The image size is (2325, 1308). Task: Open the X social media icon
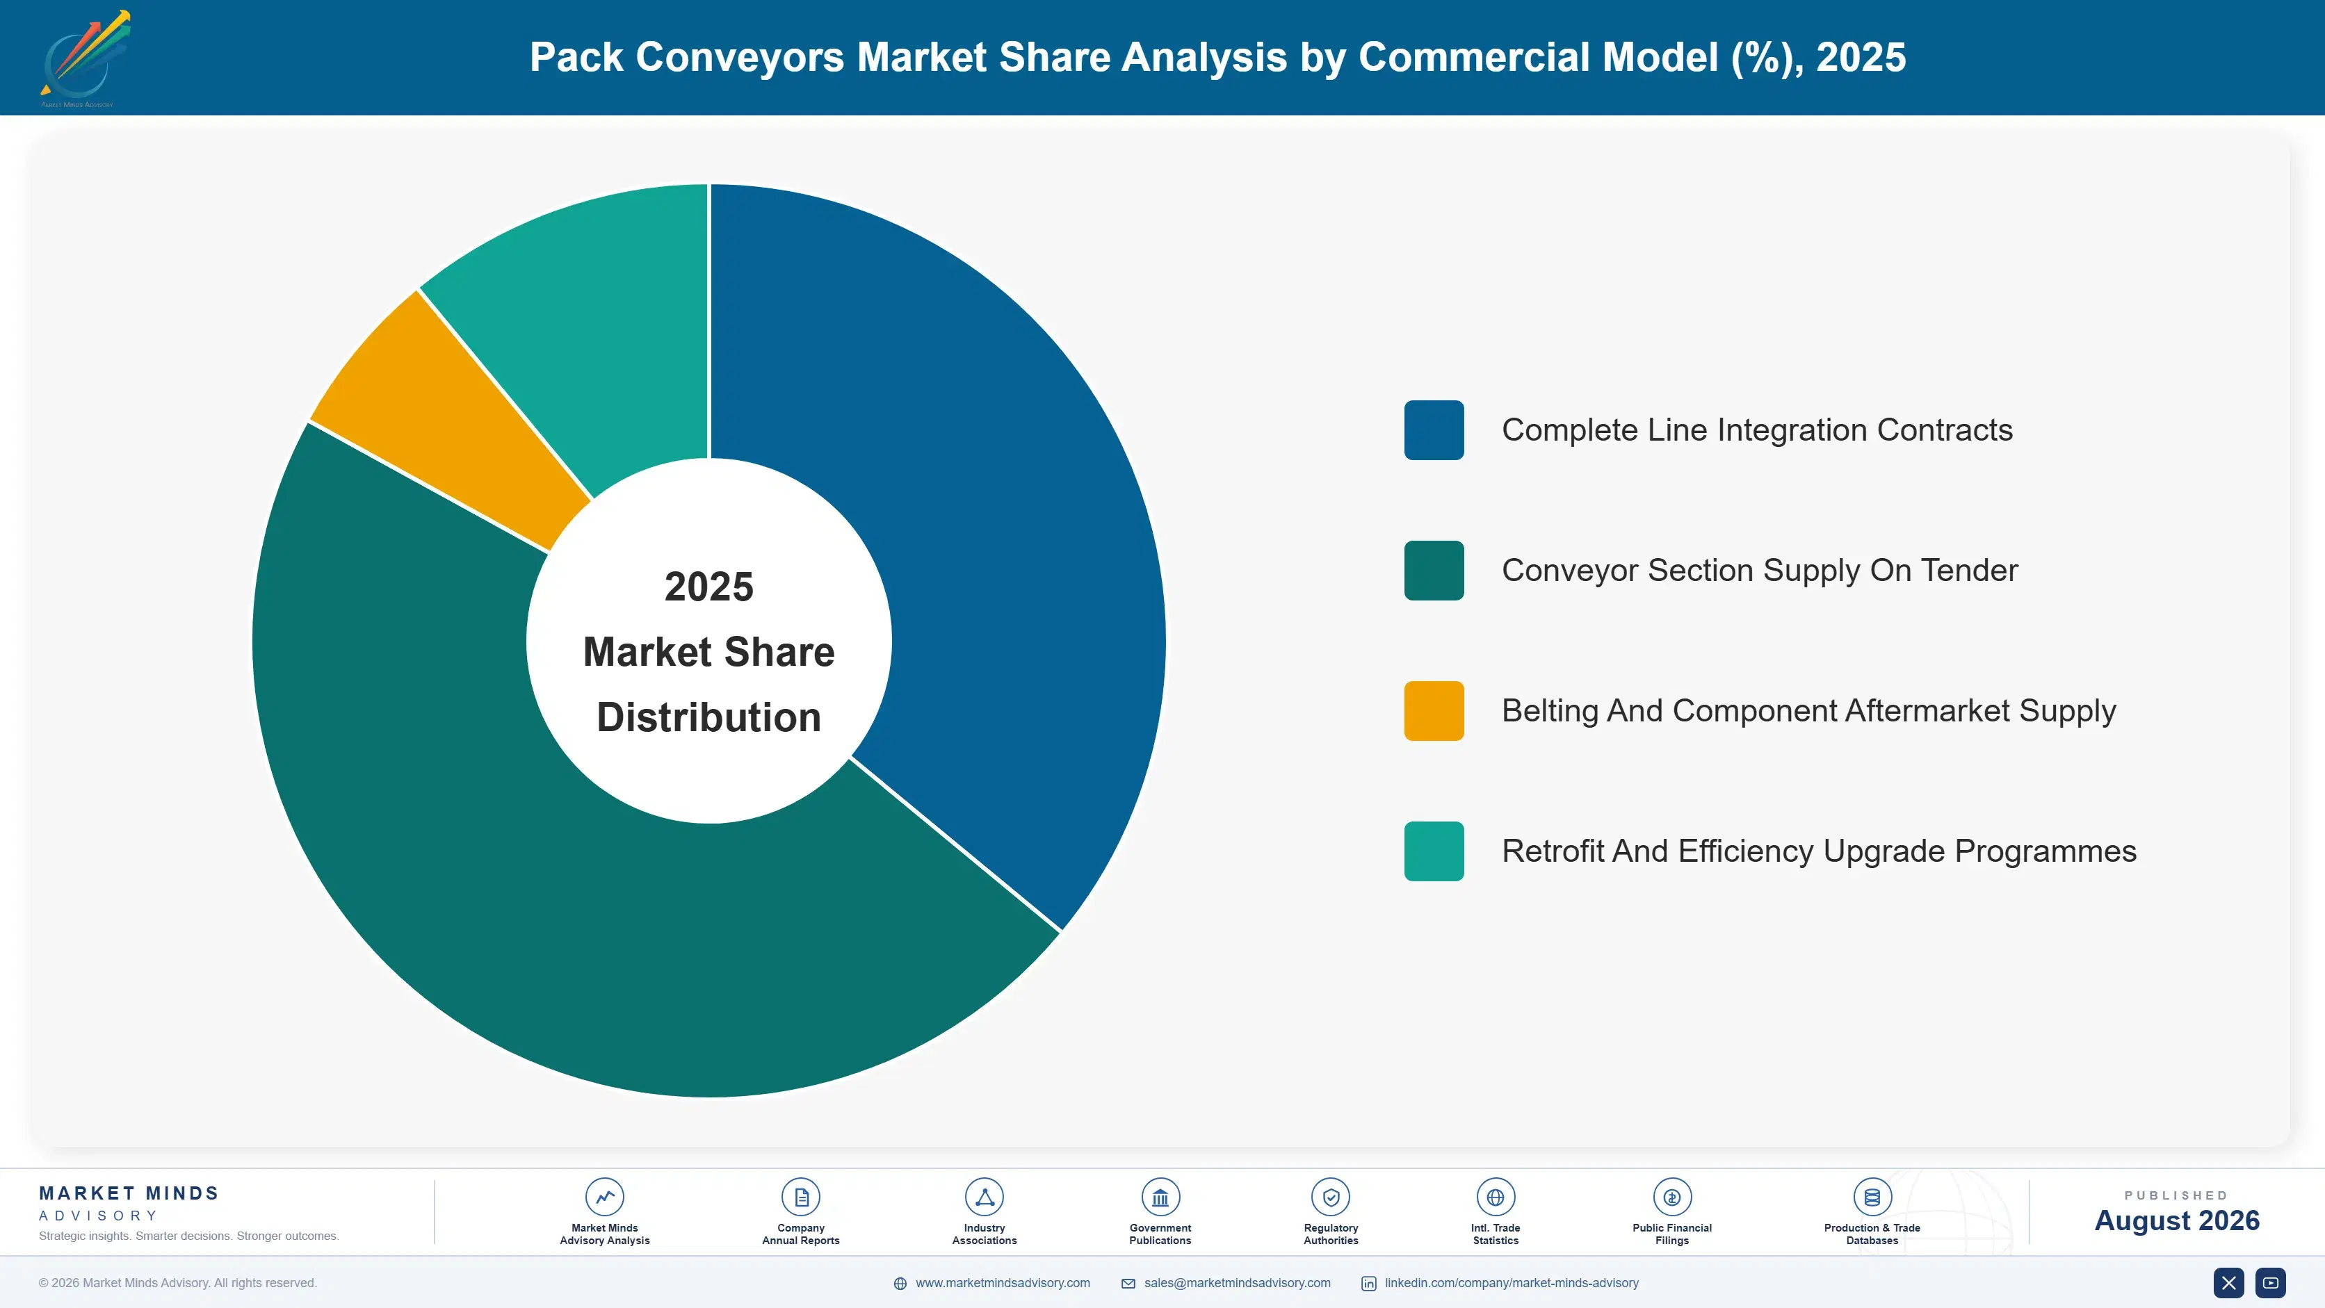pos(2228,1283)
